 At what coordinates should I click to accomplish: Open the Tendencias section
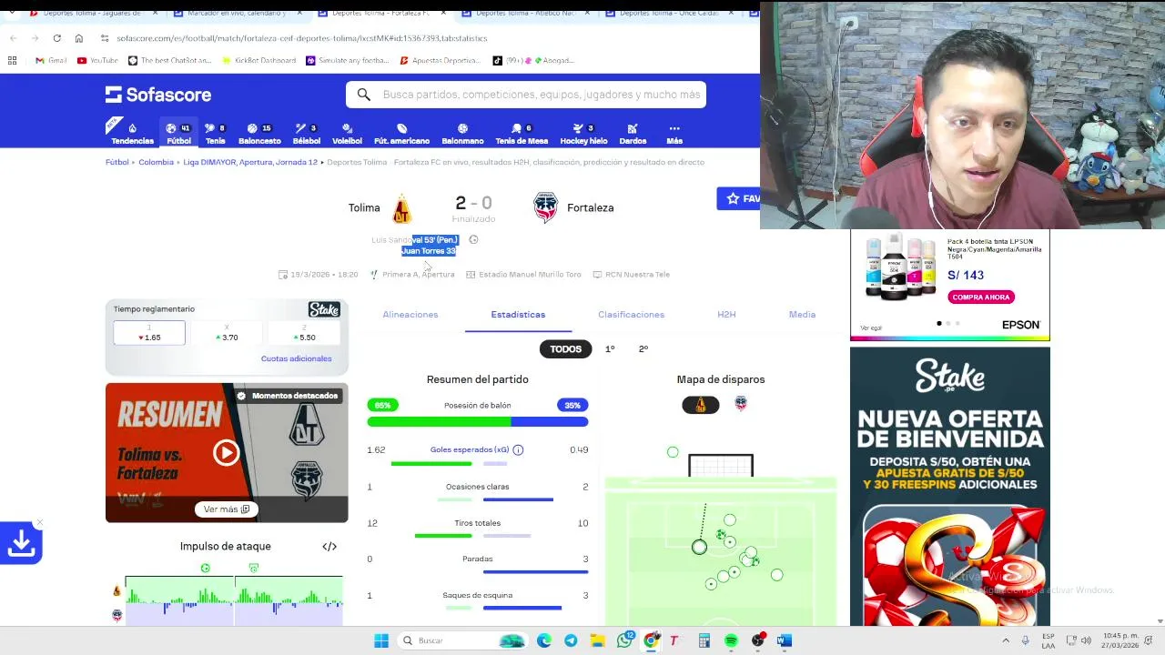pos(132,134)
